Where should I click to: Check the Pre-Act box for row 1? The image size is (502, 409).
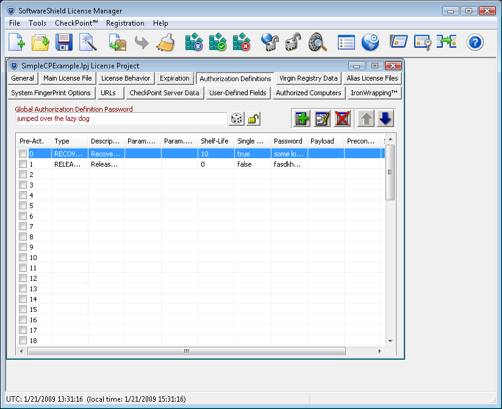point(23,164)
